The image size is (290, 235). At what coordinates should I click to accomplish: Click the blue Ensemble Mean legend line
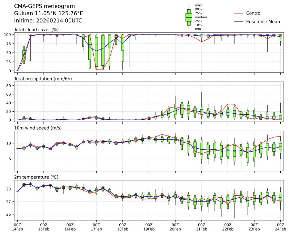[x=239, y=21]
